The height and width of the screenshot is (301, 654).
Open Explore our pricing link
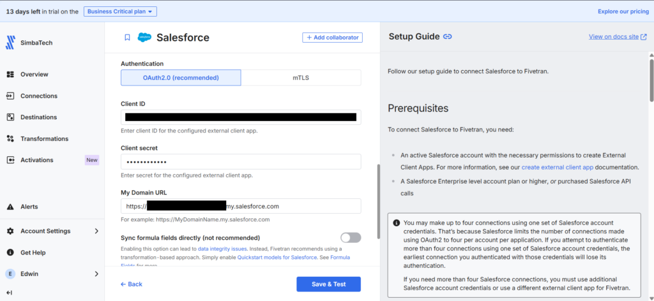coord(623,11)
